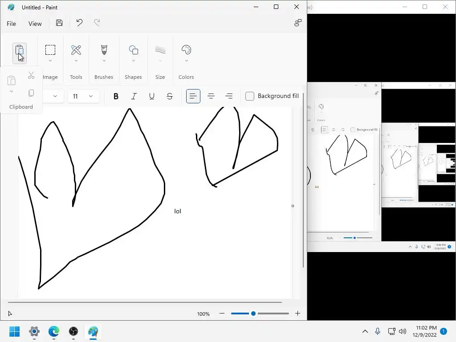This screenshot has height=342, width=456.
Task: Open the font size 11 dropdown
Action: tap(83, 96)
